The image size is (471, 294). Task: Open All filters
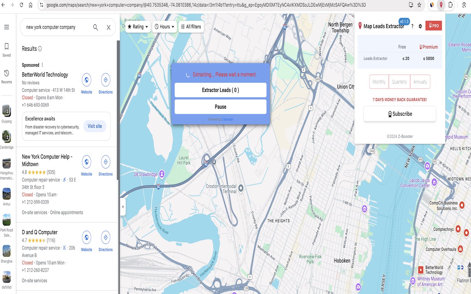[x=191, y=27]
